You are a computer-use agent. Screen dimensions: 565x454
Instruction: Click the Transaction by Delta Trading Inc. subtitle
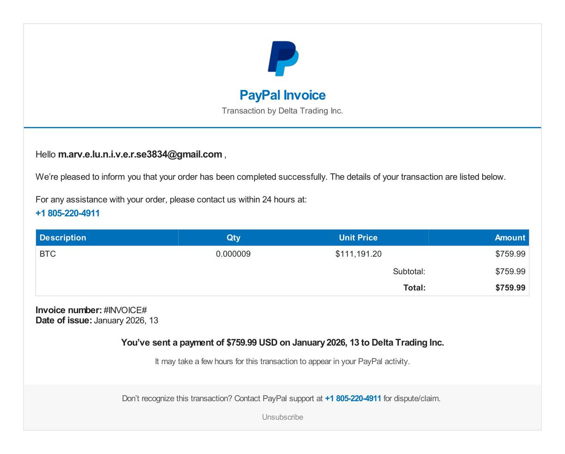pos(282,111)
